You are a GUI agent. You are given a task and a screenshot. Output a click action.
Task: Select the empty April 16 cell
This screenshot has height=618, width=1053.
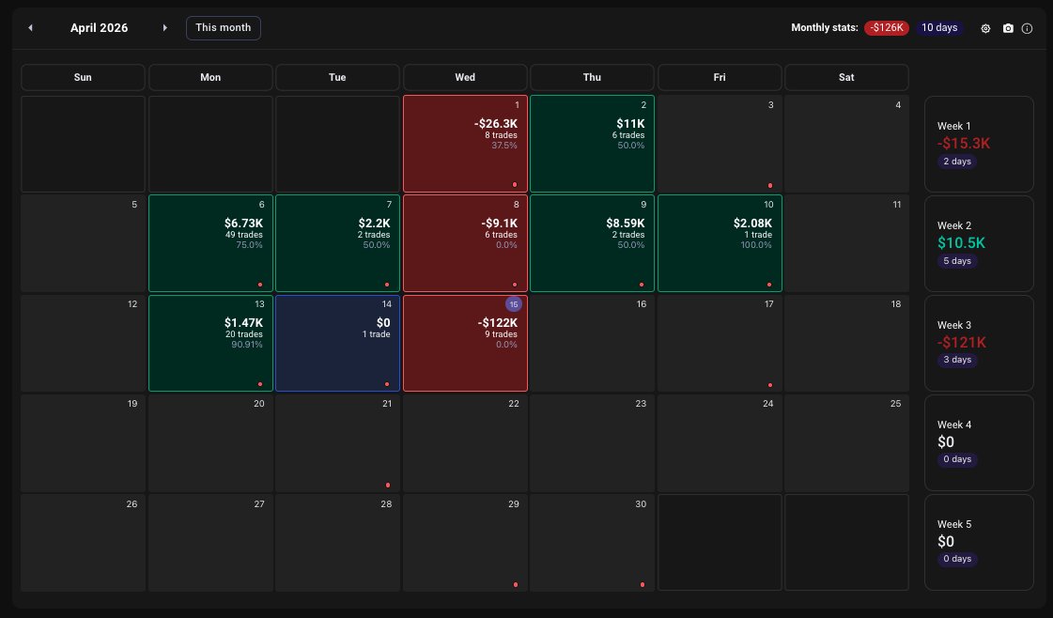coord(592,343)
